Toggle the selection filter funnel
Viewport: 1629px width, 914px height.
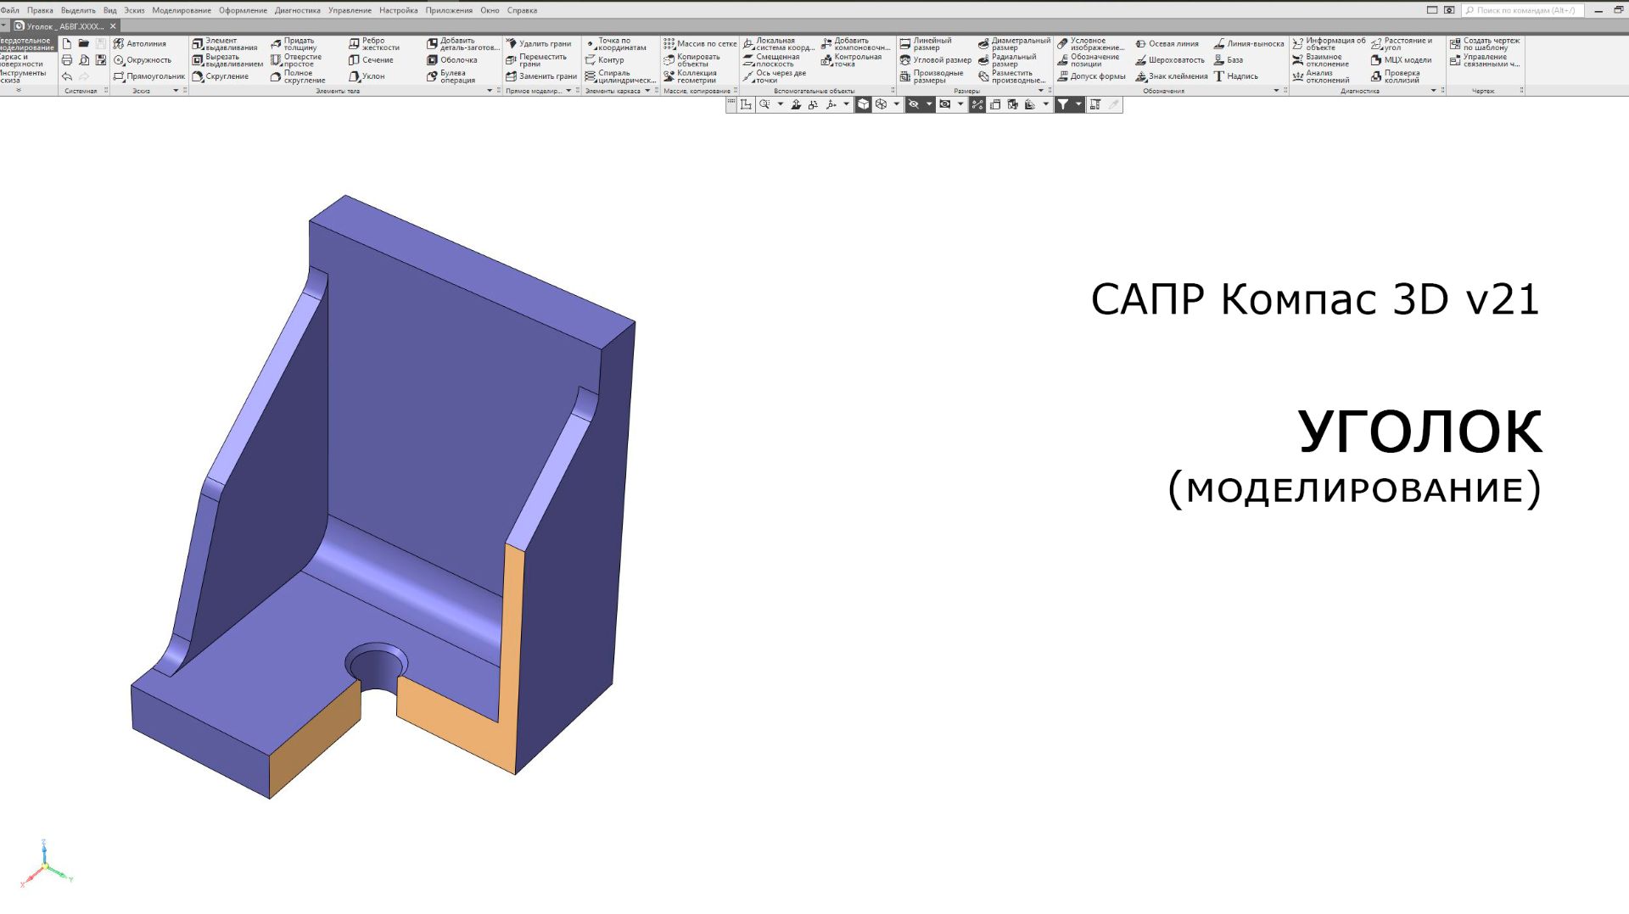pyautogui.click(x=1063, y=104)
